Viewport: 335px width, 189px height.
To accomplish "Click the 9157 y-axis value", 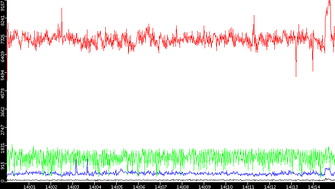I will (x=3, y=6).
